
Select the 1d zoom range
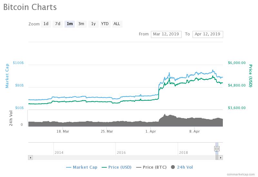pyautogui.click(x=46, y=24)
